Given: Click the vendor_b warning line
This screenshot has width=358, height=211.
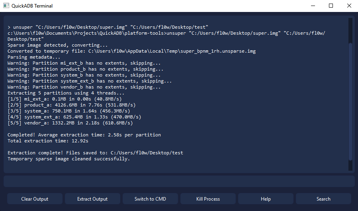Looking at the screenshot, I should click(x=84, y=87).
